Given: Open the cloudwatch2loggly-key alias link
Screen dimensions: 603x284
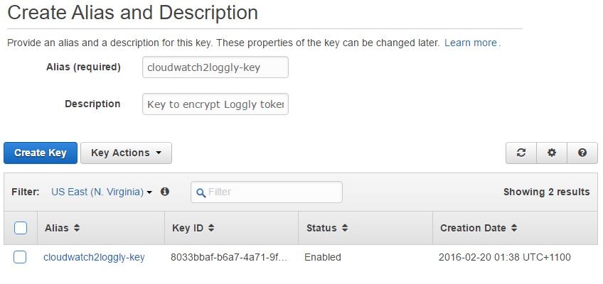Looking at the screenshot, I should pyautogui.click(x=94, y=257).
